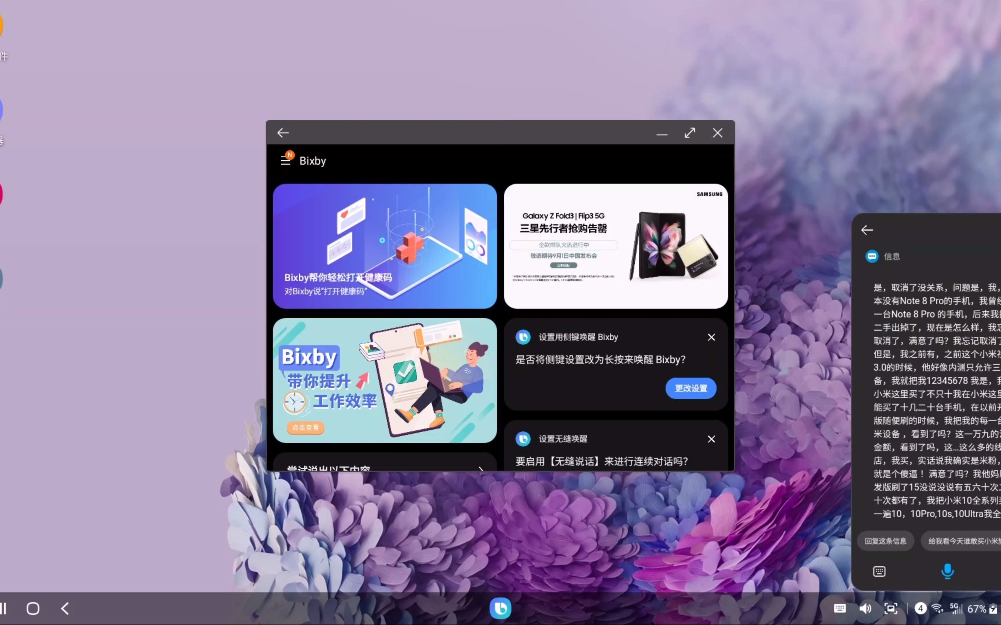Click the screenshot capture tray icon

[891, 609]
